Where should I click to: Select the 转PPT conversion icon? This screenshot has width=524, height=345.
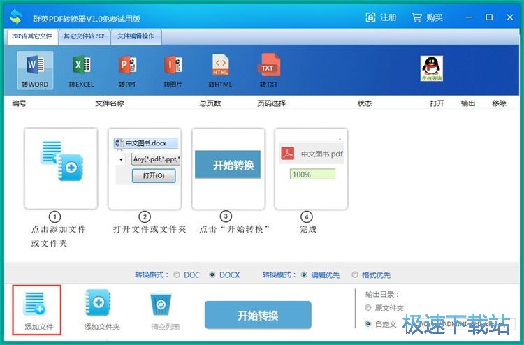pyautogui.click(x=127, y=70)
